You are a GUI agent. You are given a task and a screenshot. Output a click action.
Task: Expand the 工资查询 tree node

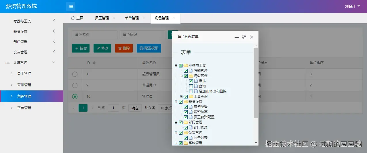pos(181,96)
